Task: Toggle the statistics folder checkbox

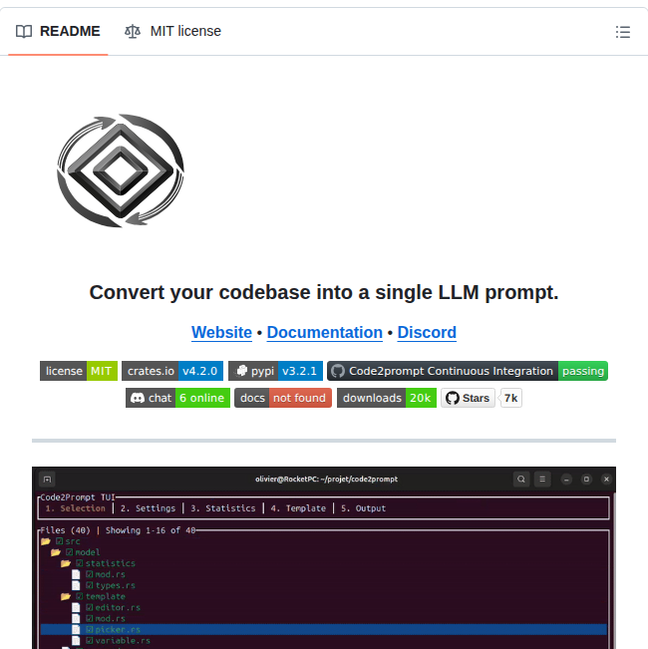Action: (80, 563)
